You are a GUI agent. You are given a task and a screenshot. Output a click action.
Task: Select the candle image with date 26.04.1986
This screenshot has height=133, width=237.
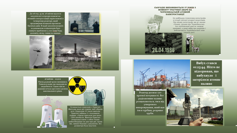(x=163, y=43)
